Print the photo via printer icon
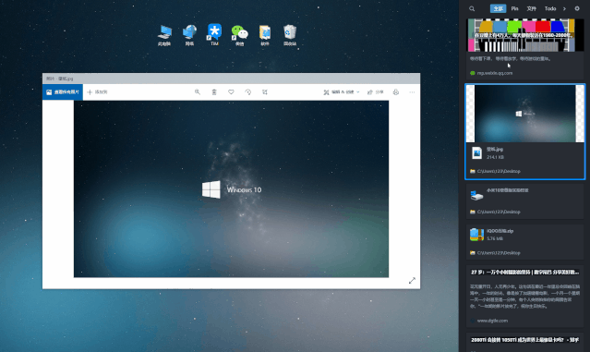The width and height of the screenshot is (590, 352). pyautogui.click(x=396, y=91)
